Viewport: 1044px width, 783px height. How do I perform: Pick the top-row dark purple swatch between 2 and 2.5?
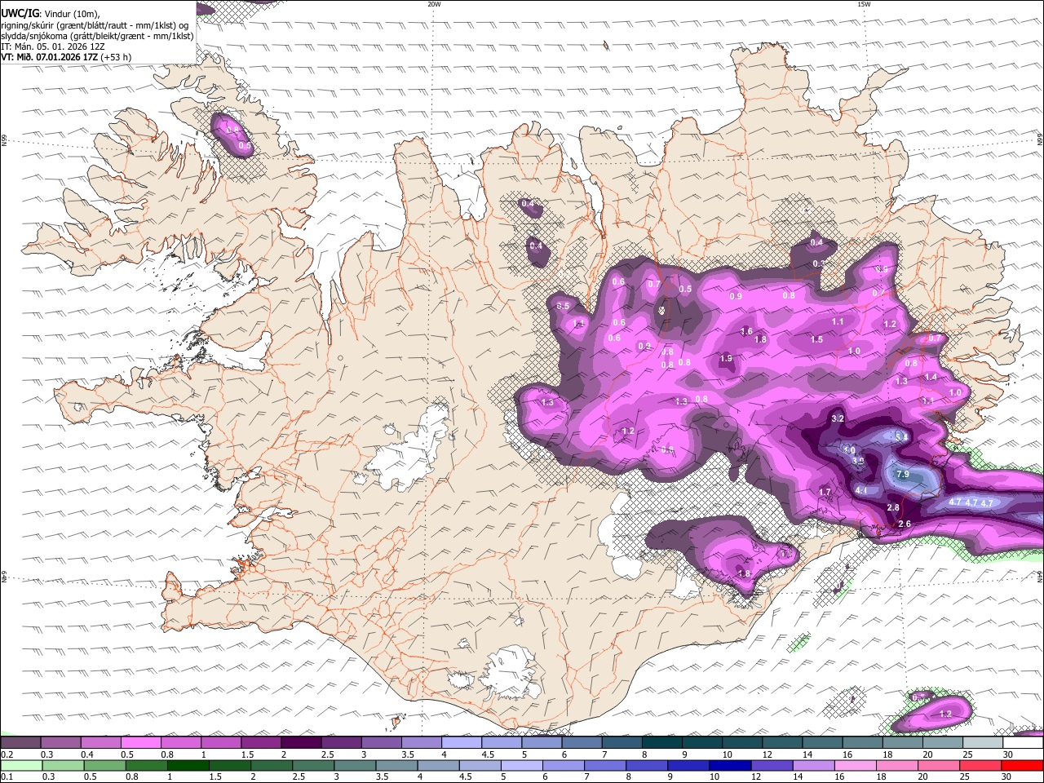pyautogui.click(x=301, y=743)
